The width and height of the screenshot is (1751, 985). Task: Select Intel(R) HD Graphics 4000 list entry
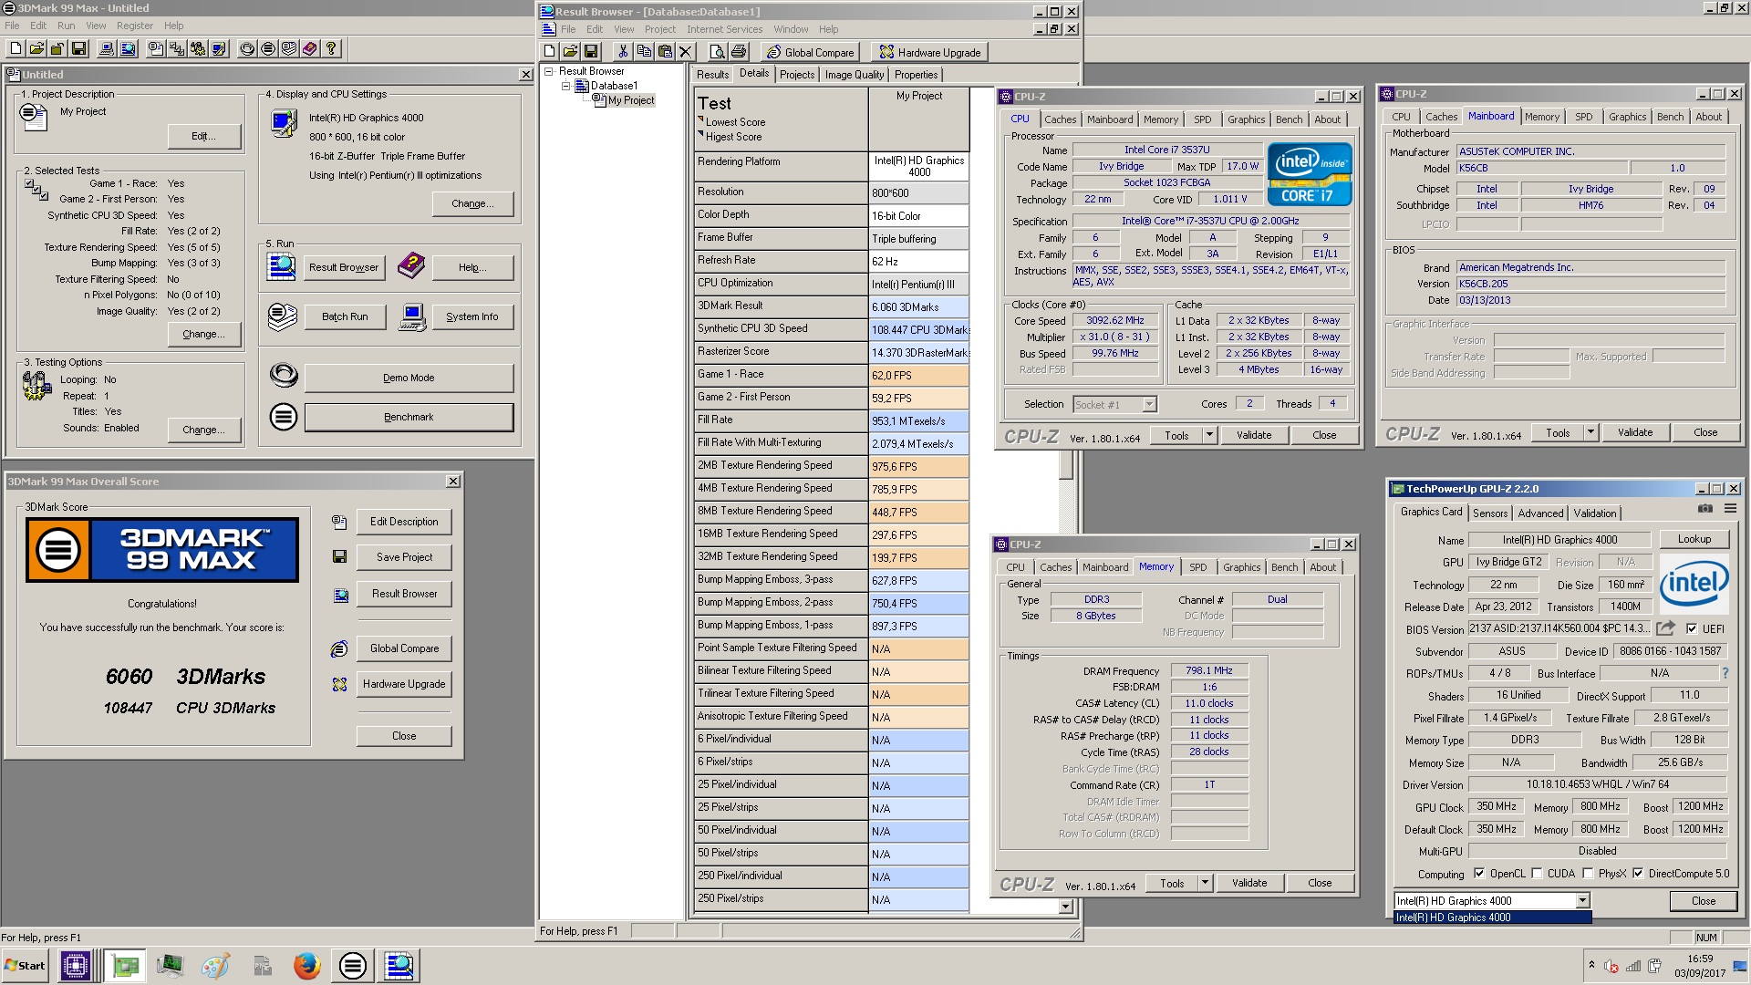click(1493, 918)
